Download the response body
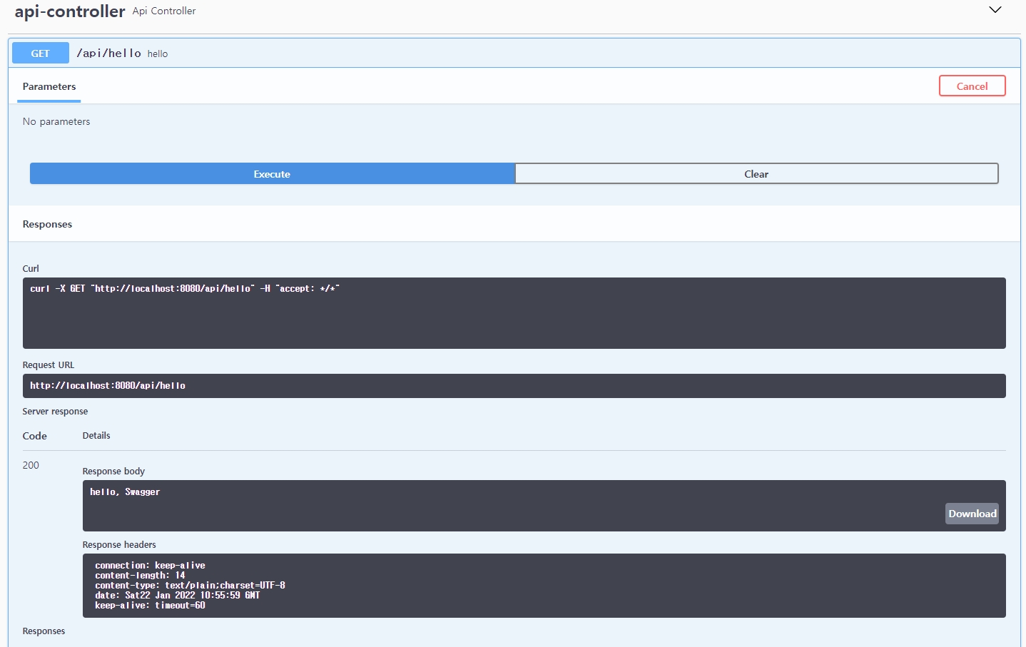This screenshot has height=647, width=1026. point(972,514)
